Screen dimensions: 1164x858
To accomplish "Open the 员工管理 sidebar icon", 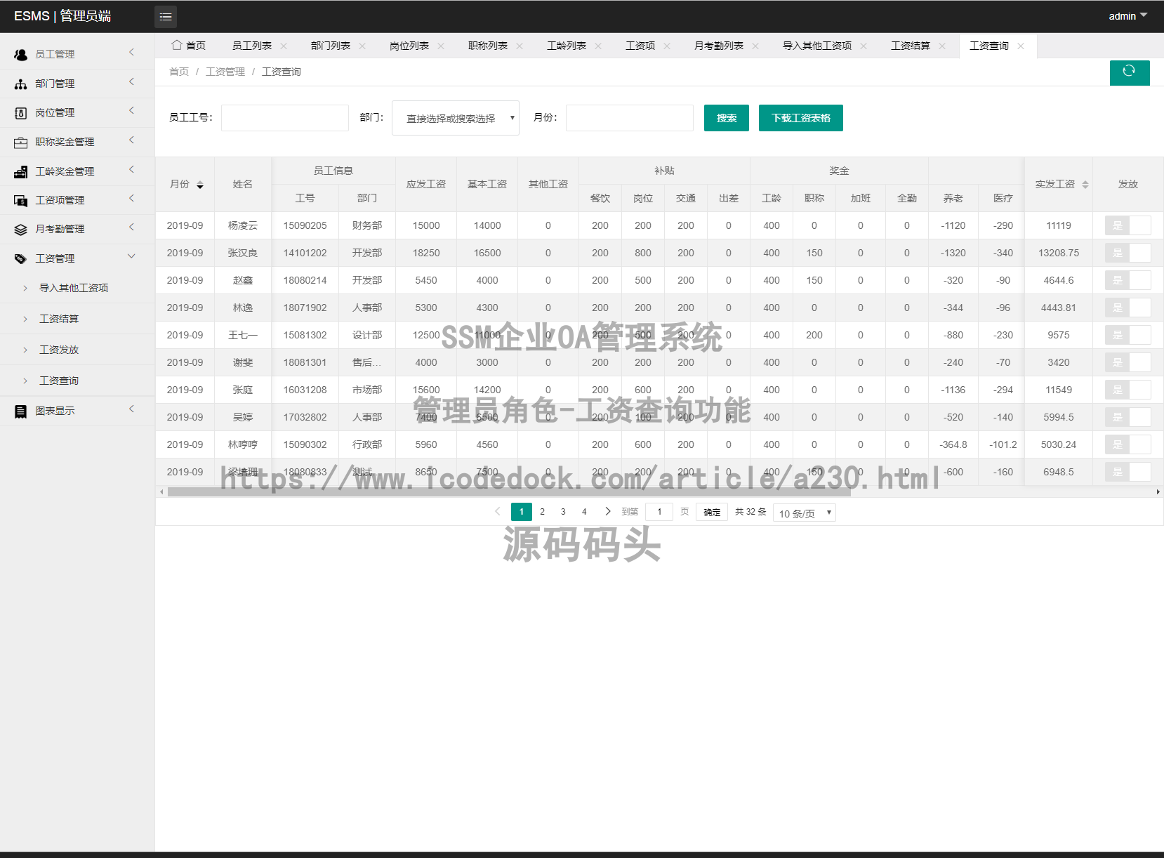I will (x=19, y=53).
